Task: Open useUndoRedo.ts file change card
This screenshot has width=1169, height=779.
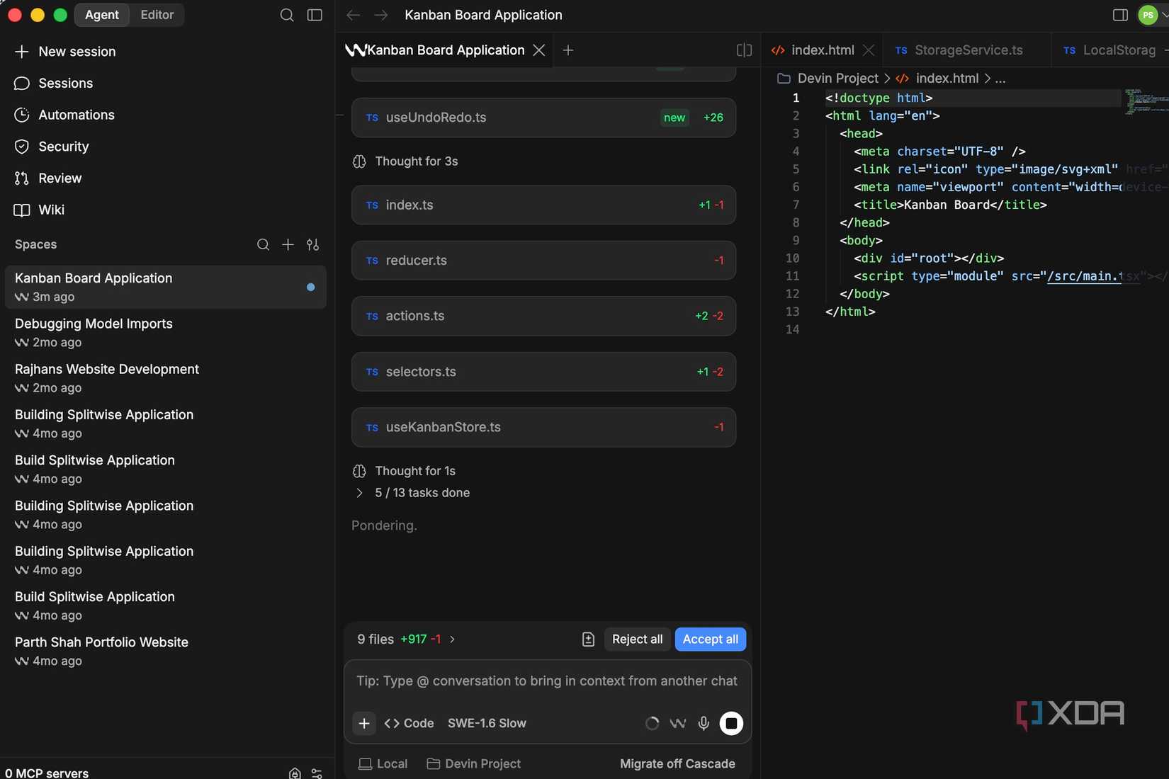Action: [543, 118]
